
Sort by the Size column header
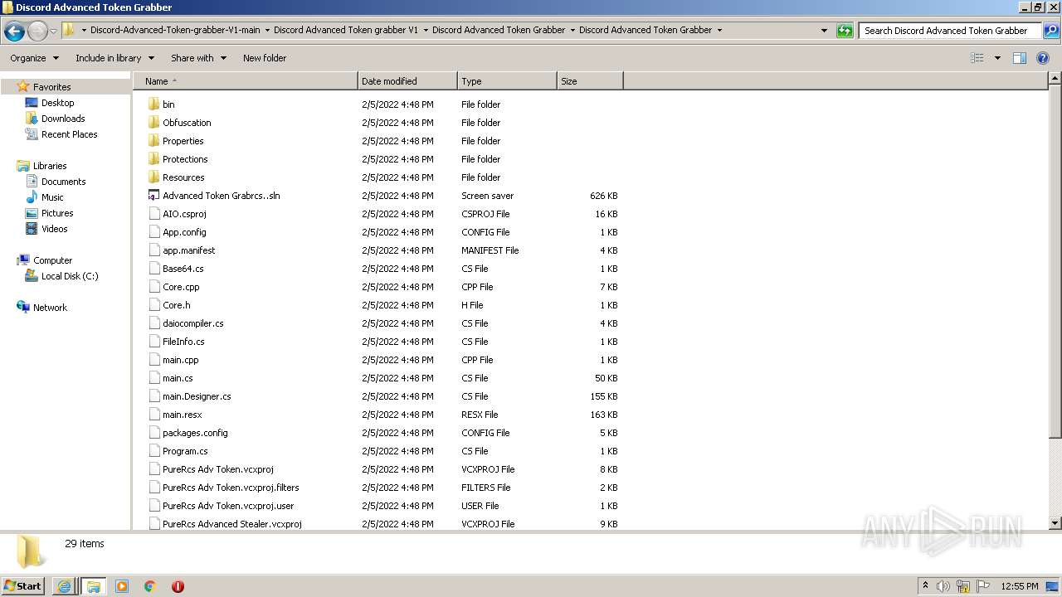(590, 81)
